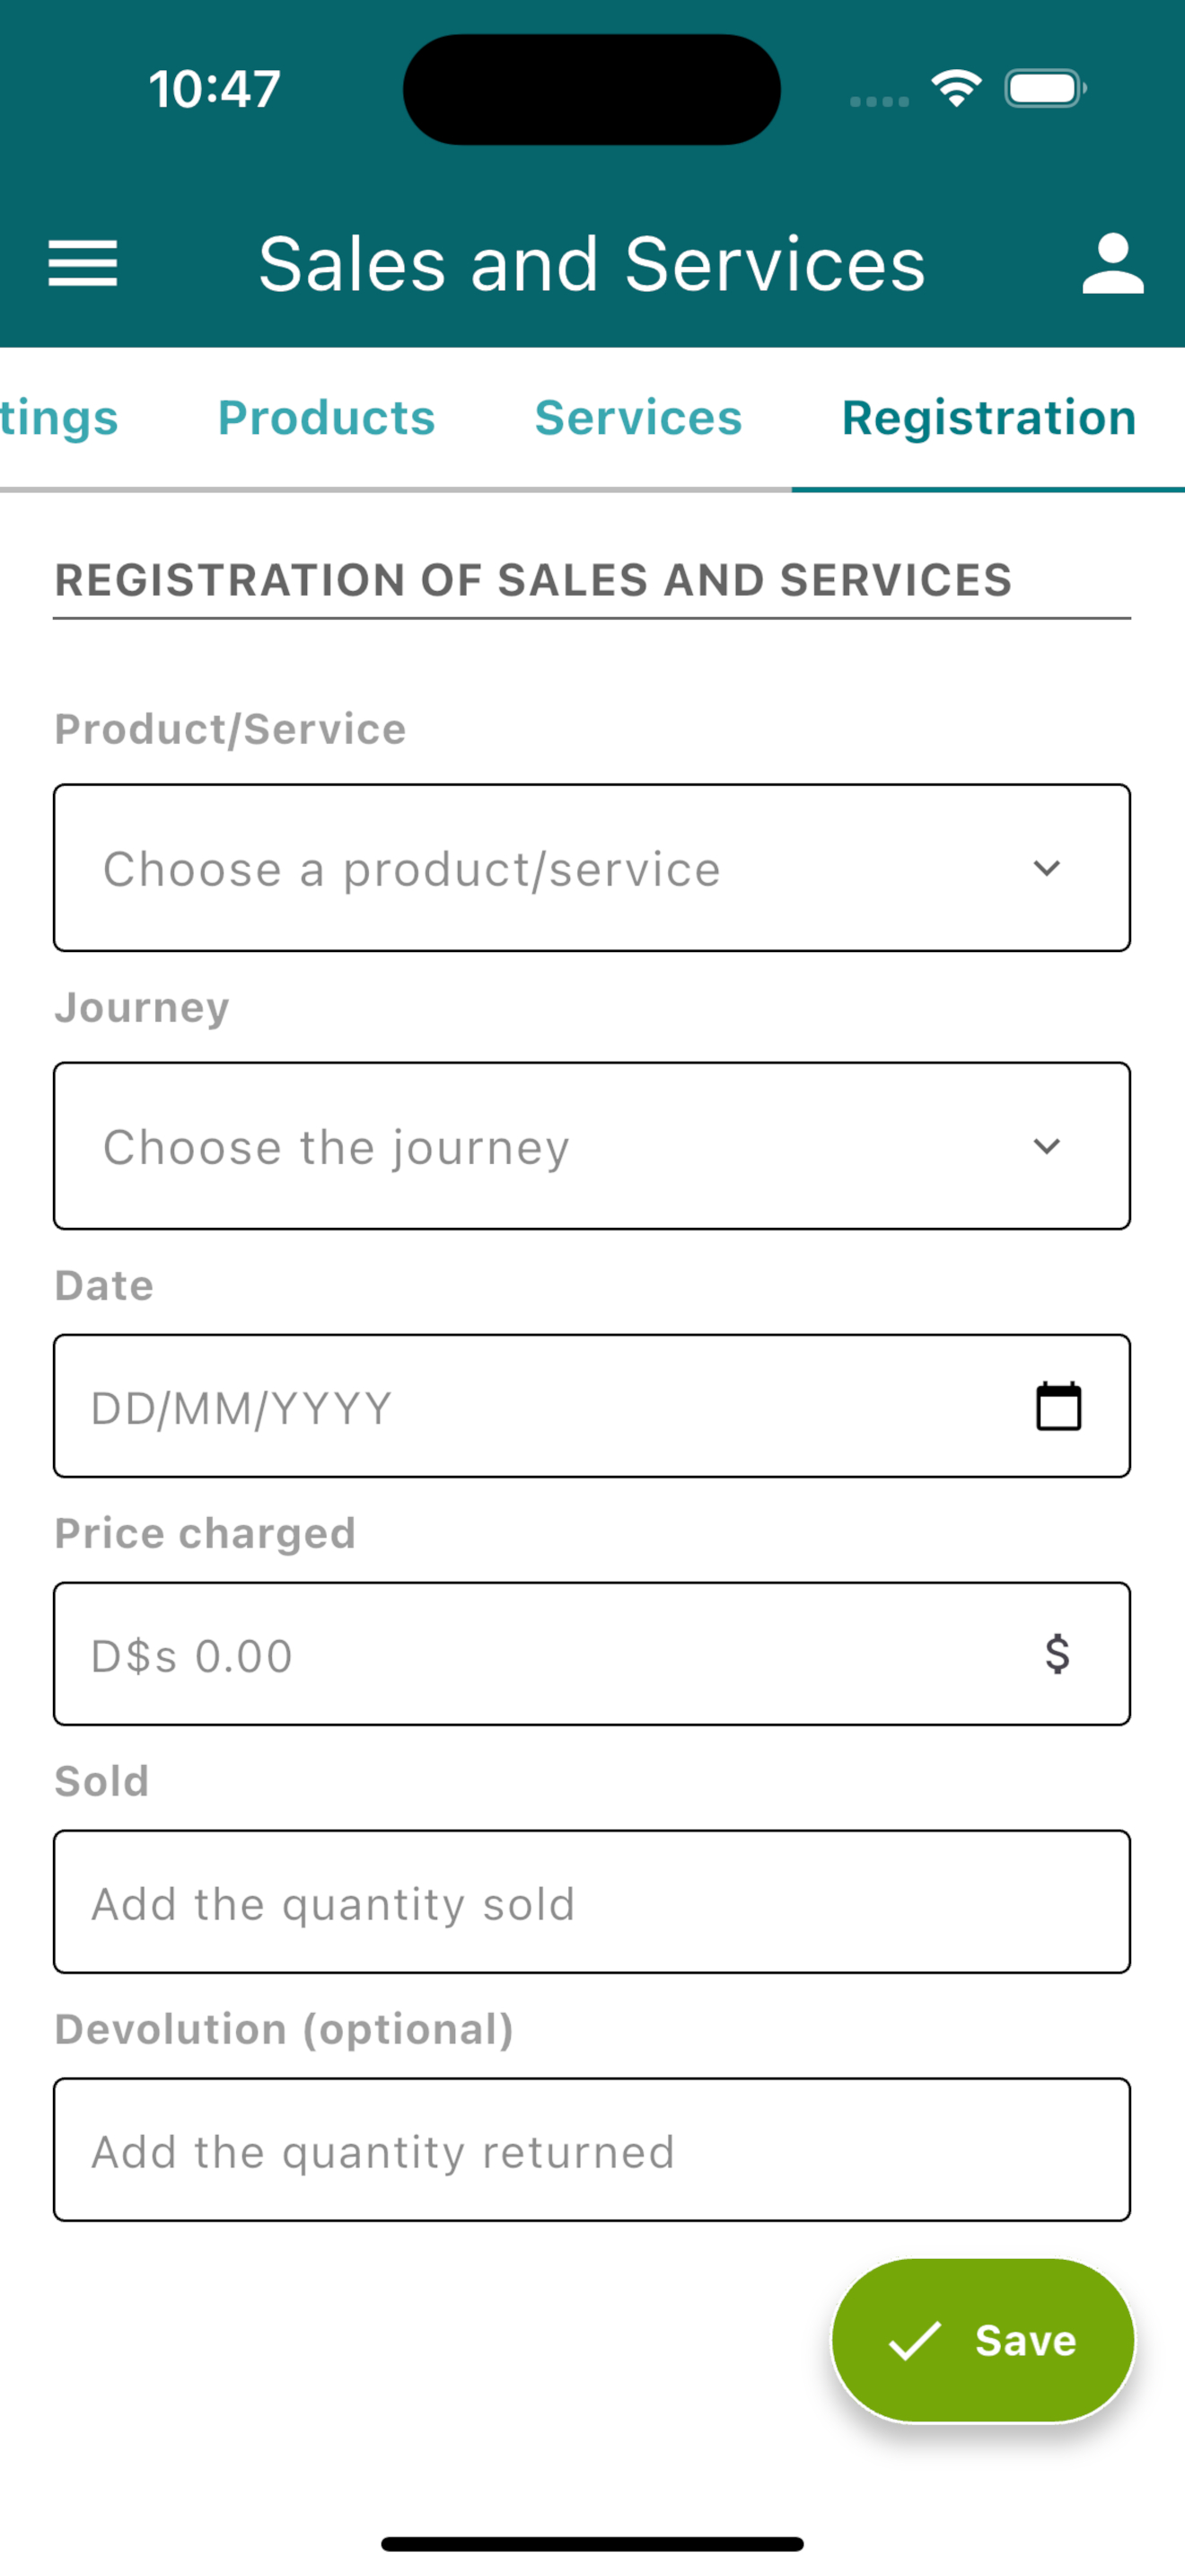Focus the quantity returned field
1185x2576 pixels.
[592, 2150]
